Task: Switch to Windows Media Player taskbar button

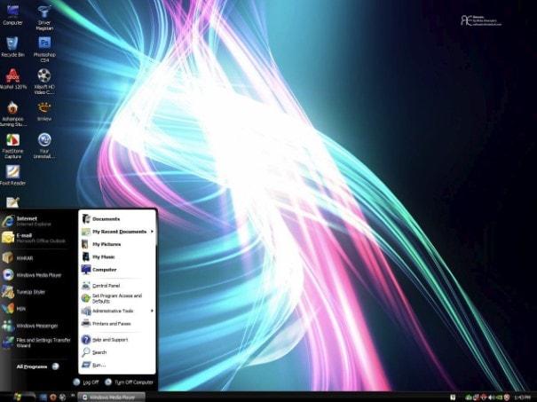Action: [112, 398]
